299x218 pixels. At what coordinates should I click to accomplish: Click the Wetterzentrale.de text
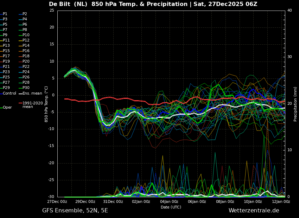click(254, 211)
